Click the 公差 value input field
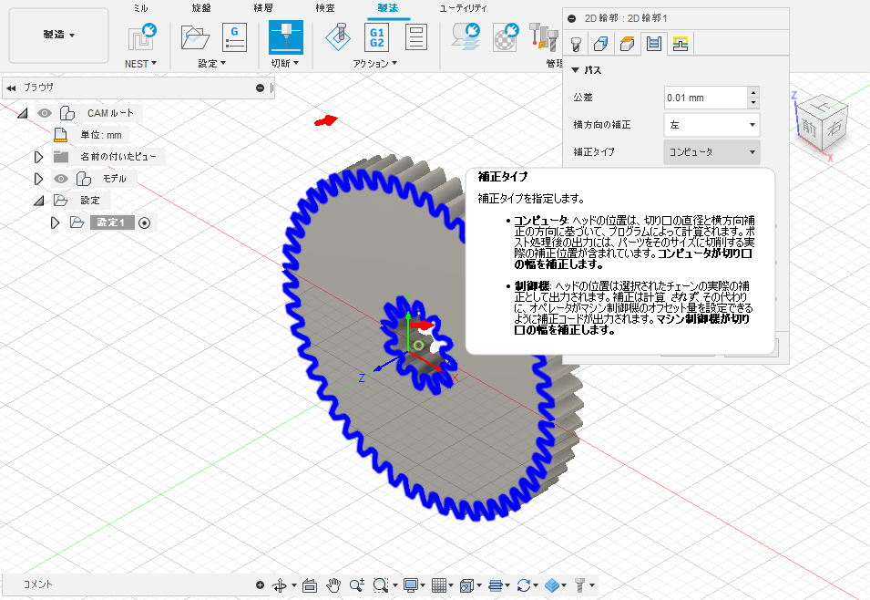Screen dimensions: 870x600 click(705, 98)
